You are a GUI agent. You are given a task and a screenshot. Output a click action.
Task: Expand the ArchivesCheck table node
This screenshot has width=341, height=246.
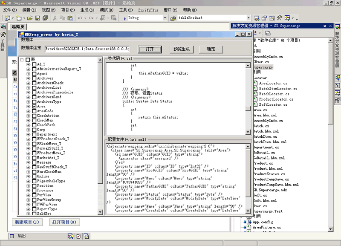point(28,83)
